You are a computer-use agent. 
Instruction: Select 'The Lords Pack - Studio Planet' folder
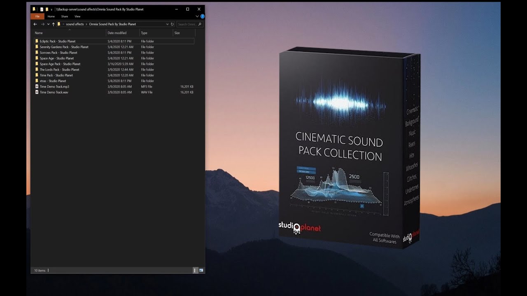[59, 70]
